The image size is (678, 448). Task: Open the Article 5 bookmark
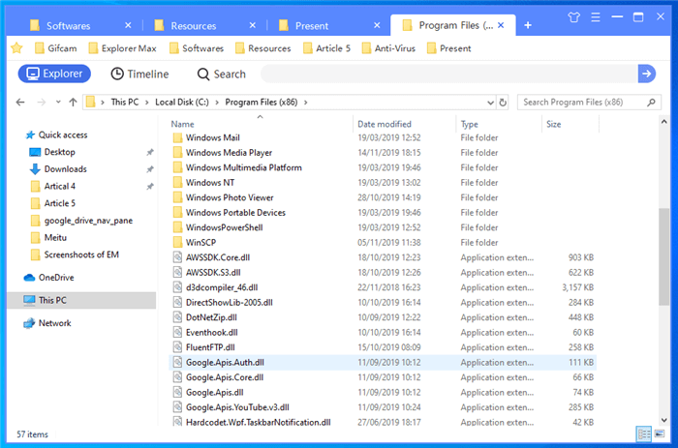click(326, 48)
